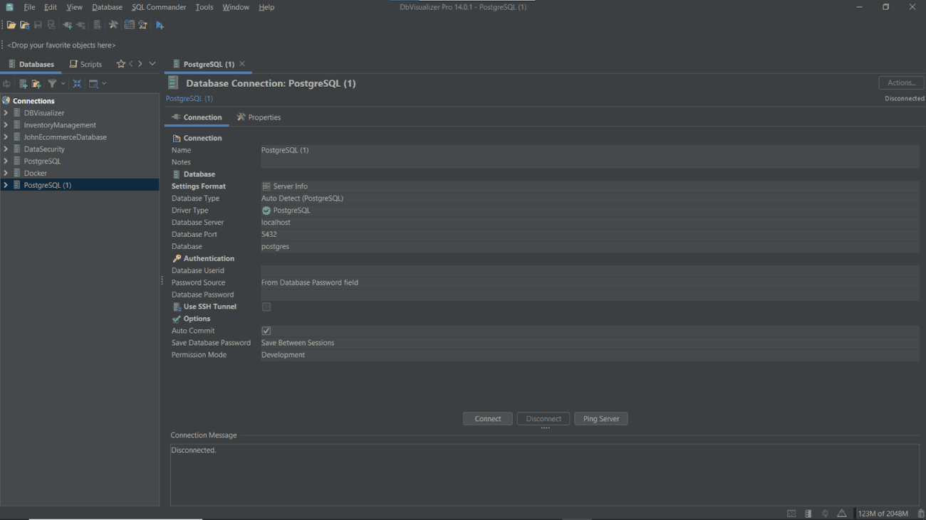Viewport: 926px width, 520px height.
Task: Open the SQL Commander menu
Action: point(158,6)
